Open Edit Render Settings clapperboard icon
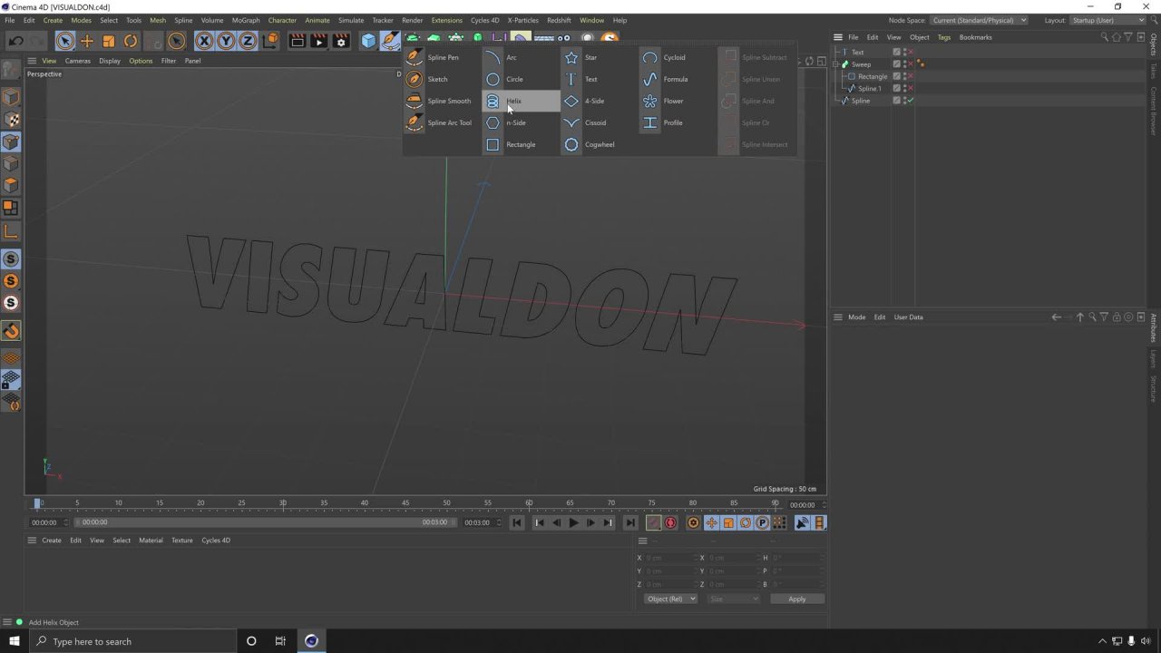The image size is (1161, 653). pos(341,41)
